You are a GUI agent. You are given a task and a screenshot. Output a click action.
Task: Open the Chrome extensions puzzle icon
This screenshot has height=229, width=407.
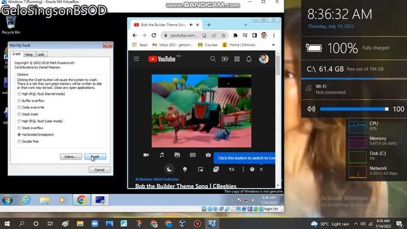click(x=235, y=36)
